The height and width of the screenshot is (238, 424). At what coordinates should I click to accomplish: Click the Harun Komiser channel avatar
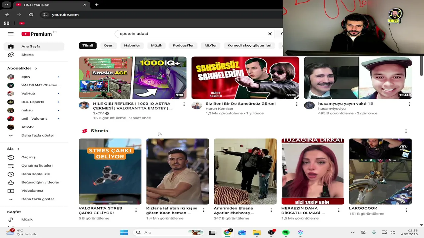point(197,105)
